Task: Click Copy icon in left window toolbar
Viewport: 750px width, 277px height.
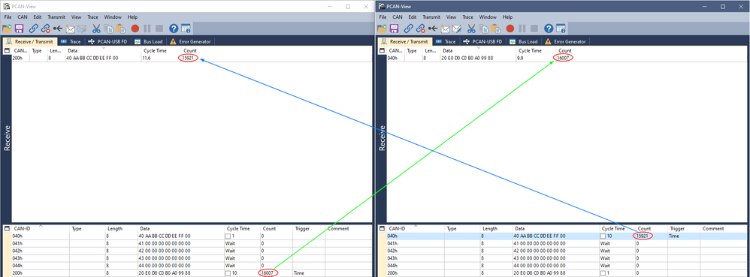Action: 108,29
